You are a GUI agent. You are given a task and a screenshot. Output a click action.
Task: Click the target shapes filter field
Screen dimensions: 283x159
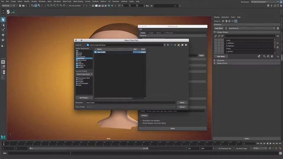click(x=250, y=36)
